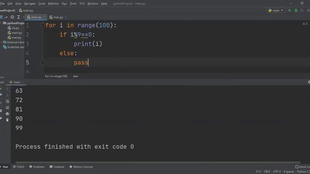
Task: Click gutter line number 3
Action: [28, 44]
